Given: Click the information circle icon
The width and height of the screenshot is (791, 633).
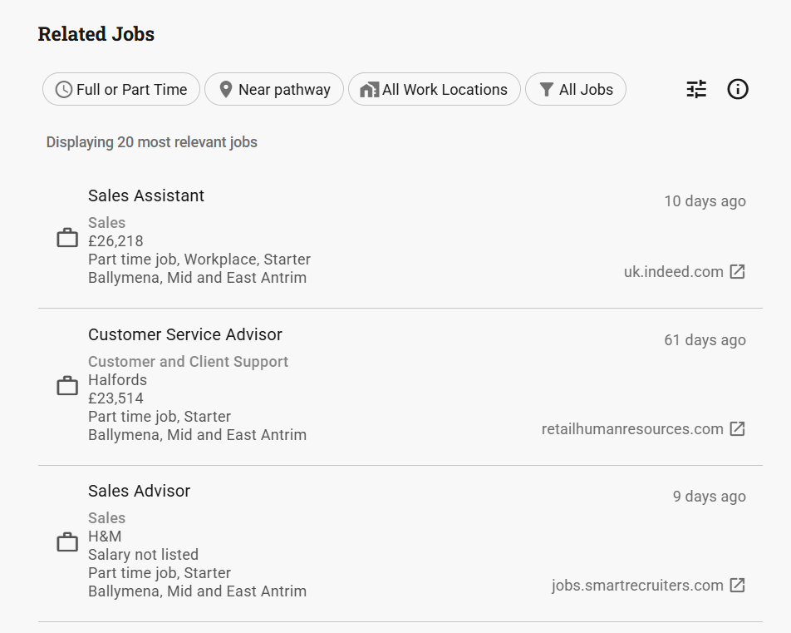Looking at the screenshot, I should [738, 89].
